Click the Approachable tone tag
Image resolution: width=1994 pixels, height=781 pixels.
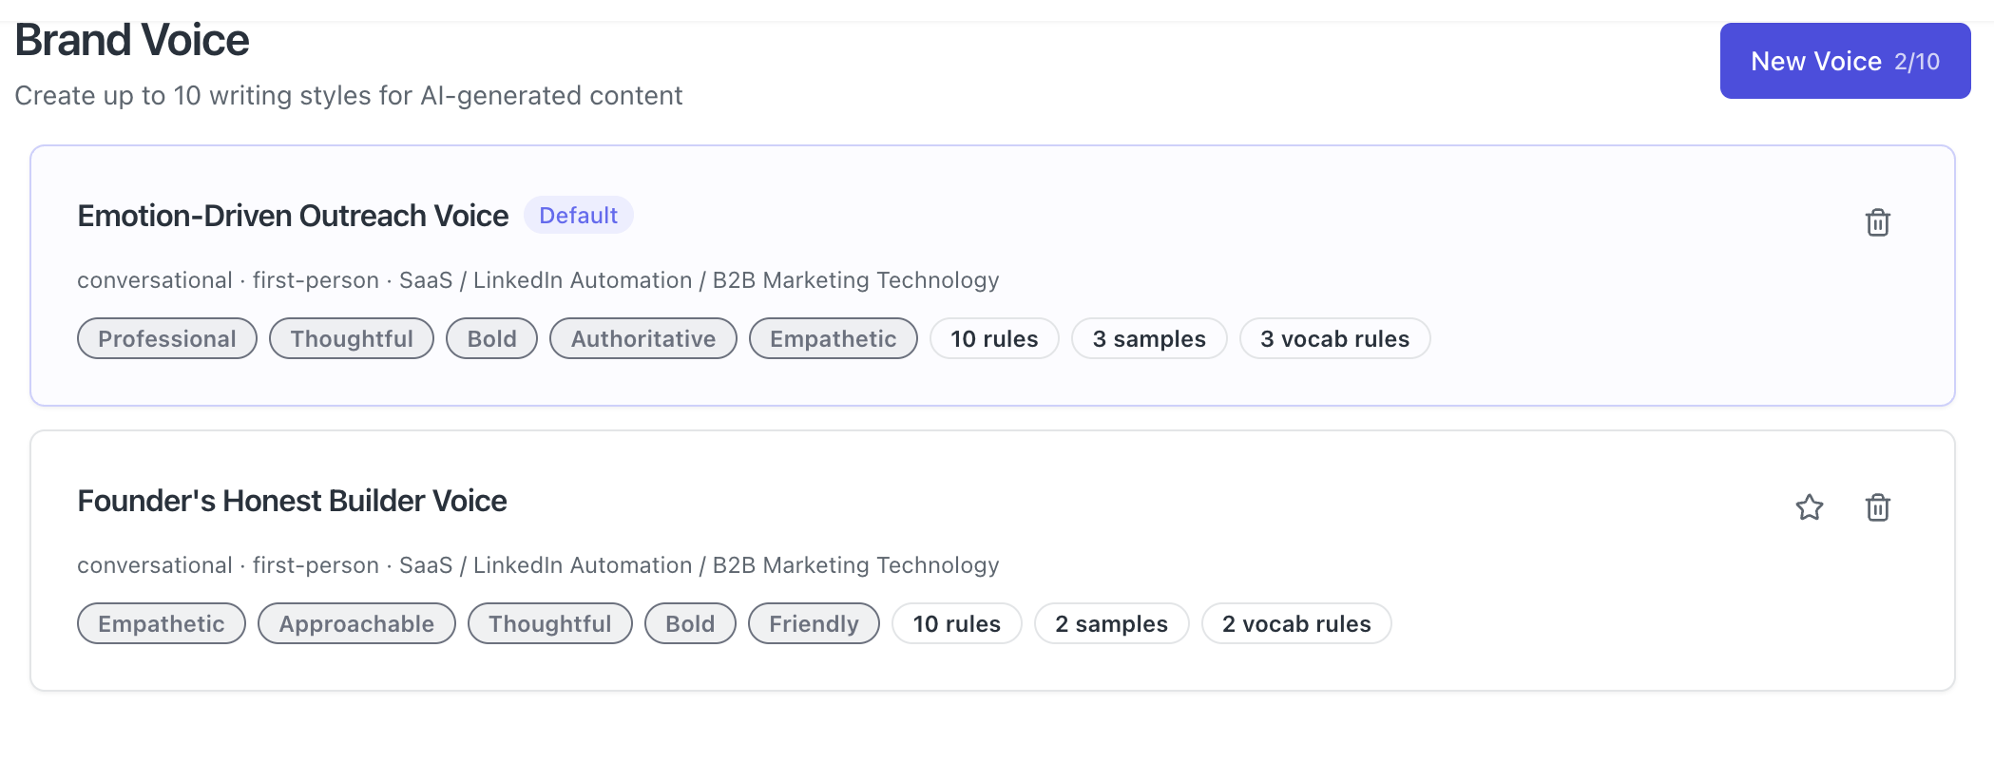pyautogui.click(x=356, y=624)
